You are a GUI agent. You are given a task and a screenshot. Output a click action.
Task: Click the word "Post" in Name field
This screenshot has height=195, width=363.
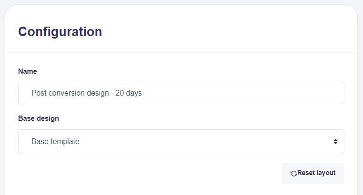[x=39, y=93]
